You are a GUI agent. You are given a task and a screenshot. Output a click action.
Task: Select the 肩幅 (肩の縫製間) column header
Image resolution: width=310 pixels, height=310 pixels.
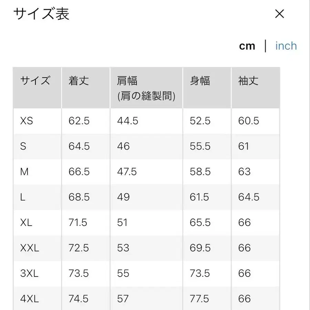(146, 87)
